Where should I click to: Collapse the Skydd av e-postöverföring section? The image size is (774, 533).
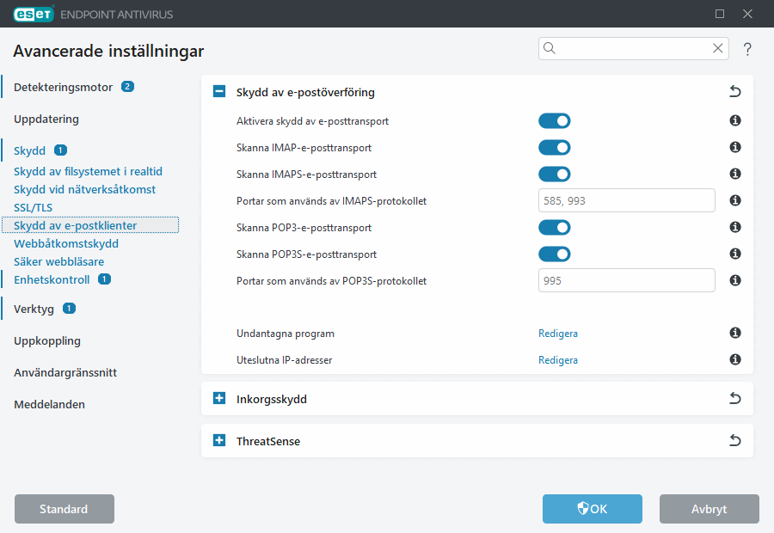click(x=218, y=91)
